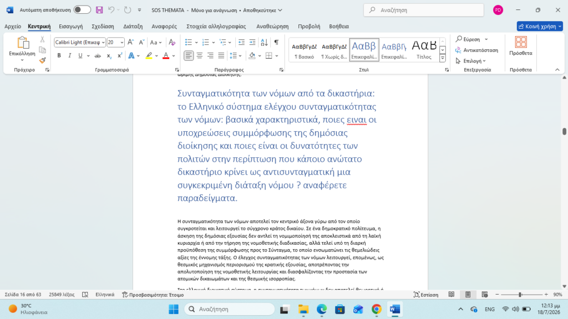Switch to Read Mode view icon
Viewport: 568px width, 319px height.
pyautogui.click(x=452, y=295)
